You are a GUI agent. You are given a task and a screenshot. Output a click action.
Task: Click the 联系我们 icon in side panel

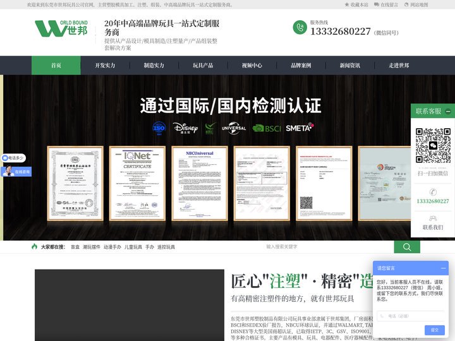(433, 218)
